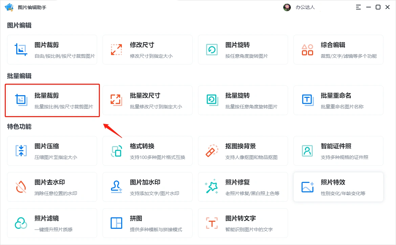396x245 pixels.
Task: Open the highlighted 批量裁剪 batch crop feature
Action: click(x=52, y=100)
